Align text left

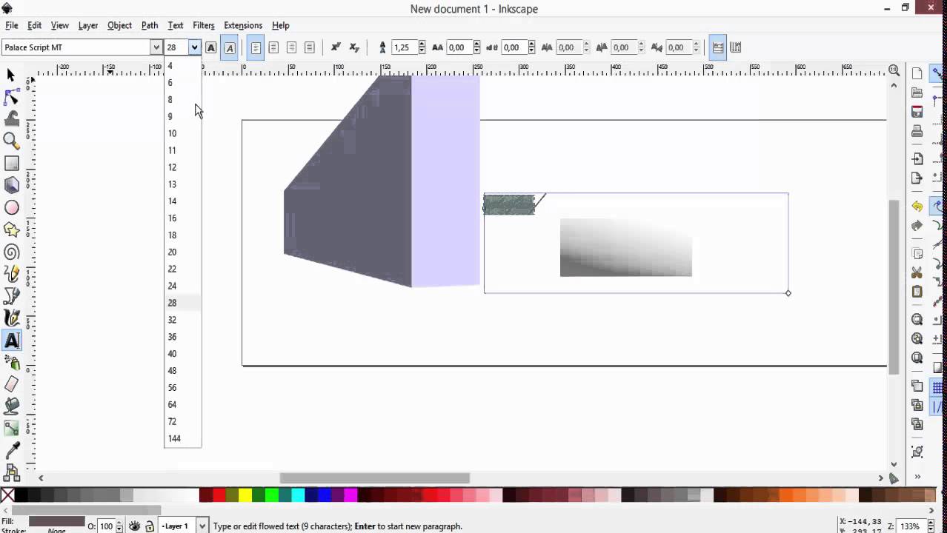[x=256, y=47]
